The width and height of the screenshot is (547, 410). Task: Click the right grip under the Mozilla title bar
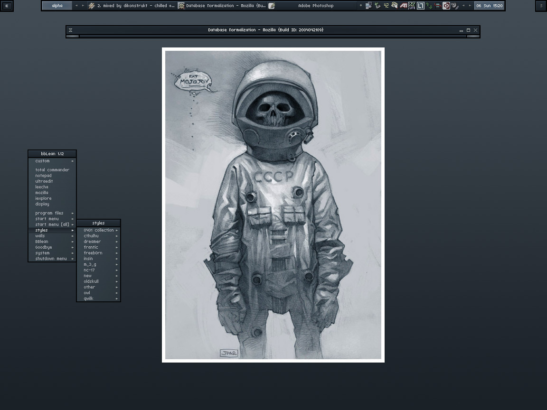pos(473,36)
